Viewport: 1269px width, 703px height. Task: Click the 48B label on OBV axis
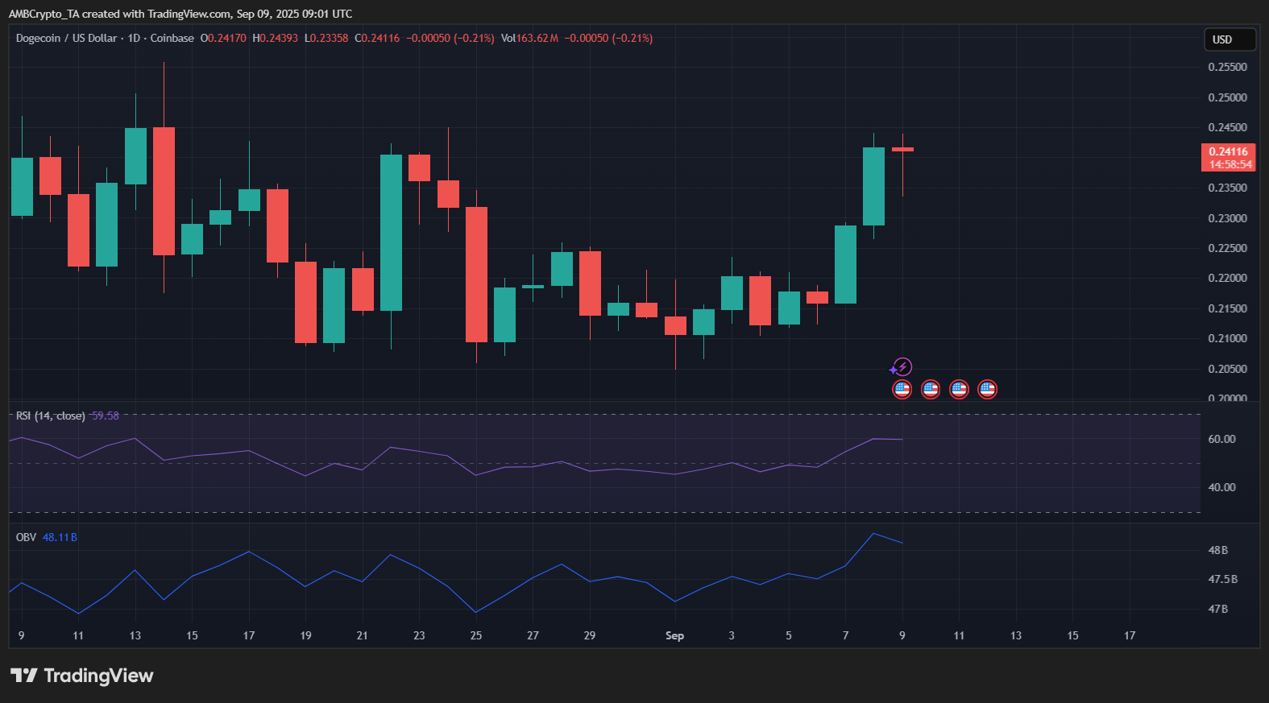(1217, 550)
